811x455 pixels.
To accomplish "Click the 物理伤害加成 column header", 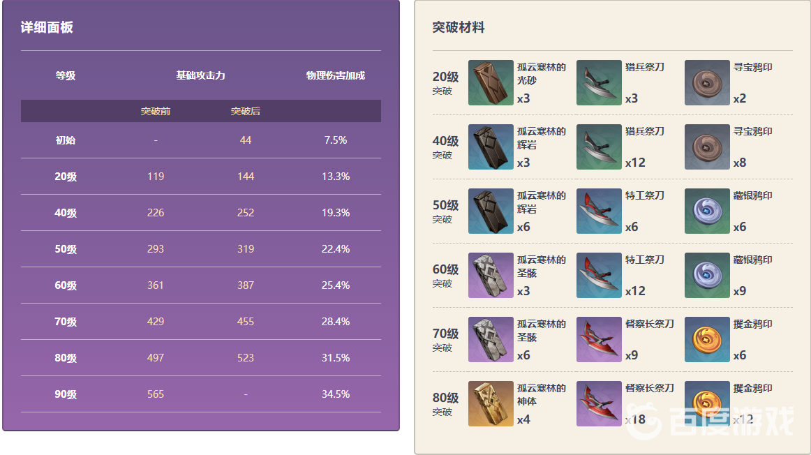I will pyautogui.click(x=336, y=75).
